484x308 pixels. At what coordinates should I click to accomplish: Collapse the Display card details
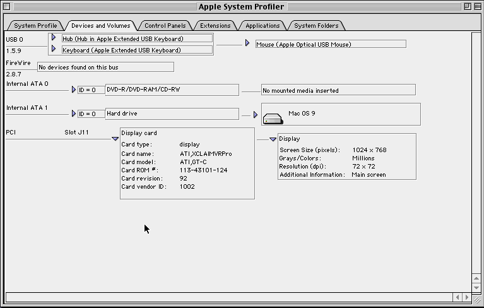(x=115, y=139)
